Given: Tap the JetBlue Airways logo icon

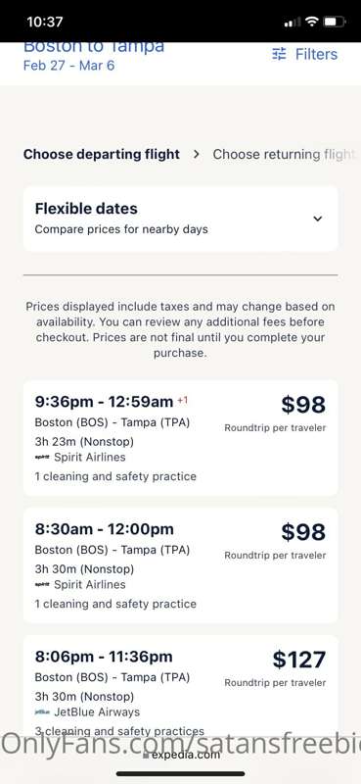Looking at the screenshot, I should pyautogui.click(x=42, y=712).
